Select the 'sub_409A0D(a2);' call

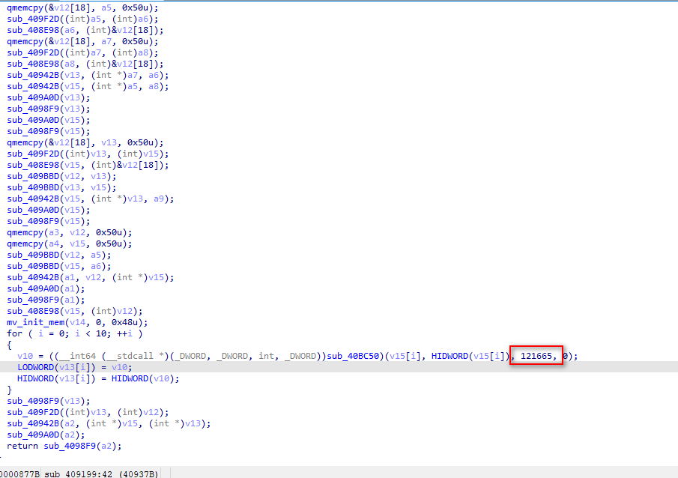tap(46, 435)
